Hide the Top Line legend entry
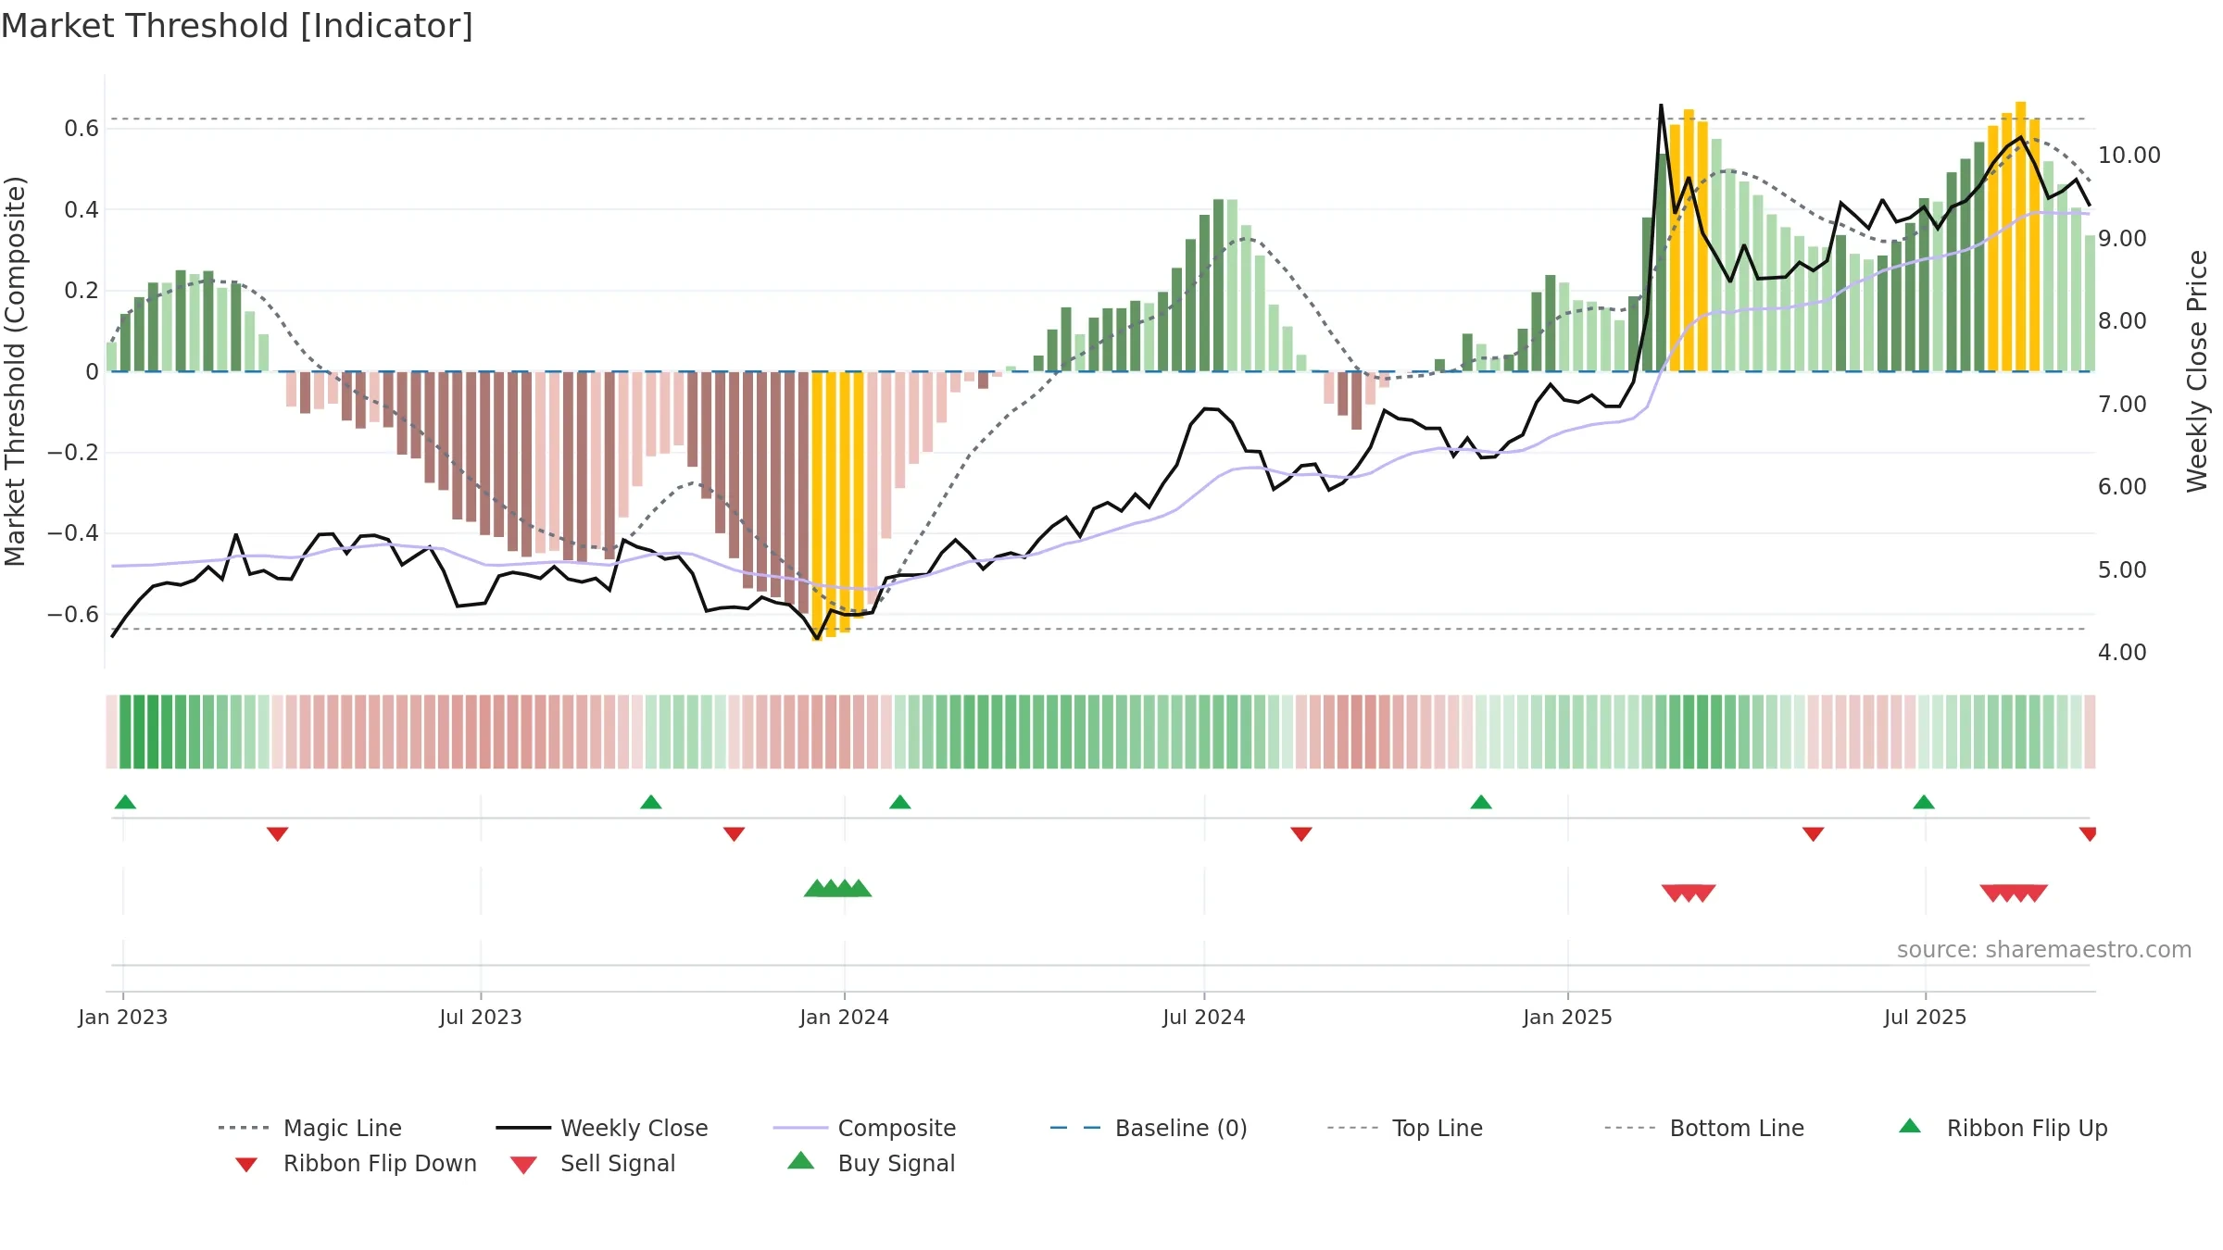This screenshot has width=2223, height=1250. click(x=1404, y=1128)
